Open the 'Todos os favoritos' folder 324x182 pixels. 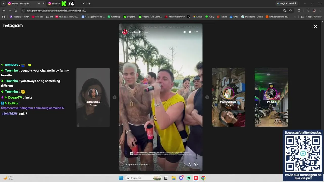tap(311, 17)
